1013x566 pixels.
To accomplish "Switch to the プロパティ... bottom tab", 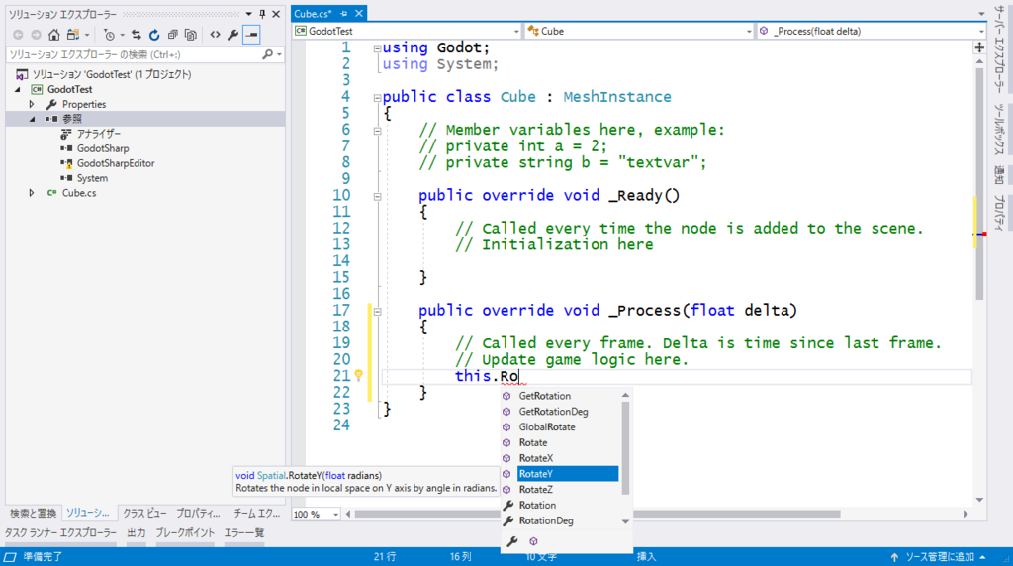I will (198, 513).
